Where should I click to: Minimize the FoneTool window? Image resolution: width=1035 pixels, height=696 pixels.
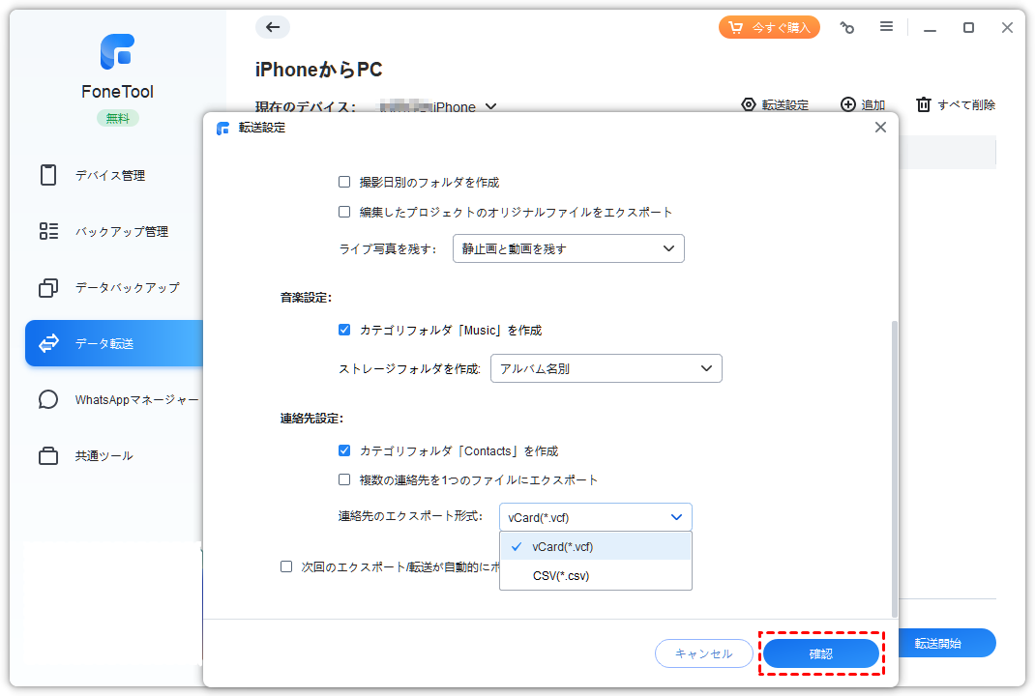930,28
